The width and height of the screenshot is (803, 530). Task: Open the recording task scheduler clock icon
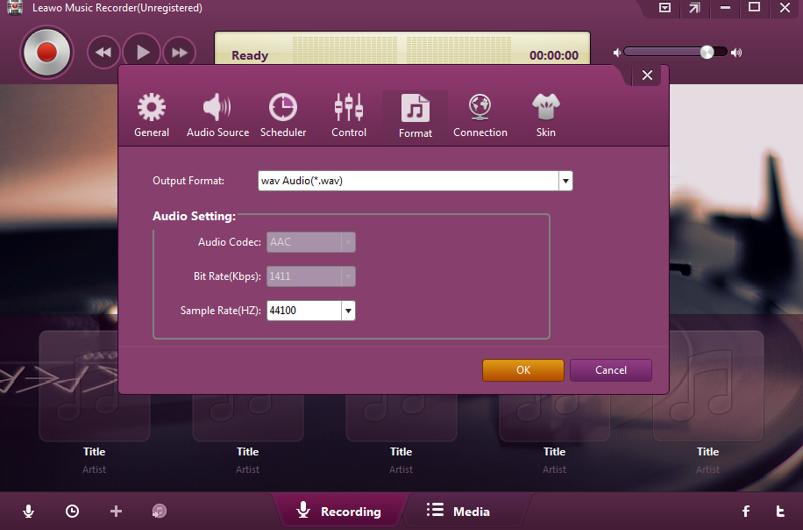[x=72, y=511]
